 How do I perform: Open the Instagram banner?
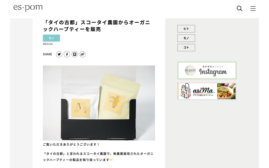[x=207, y=71]
